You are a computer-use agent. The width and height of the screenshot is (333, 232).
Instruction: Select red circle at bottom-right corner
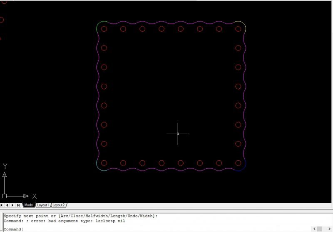click(x=238, y=163)
